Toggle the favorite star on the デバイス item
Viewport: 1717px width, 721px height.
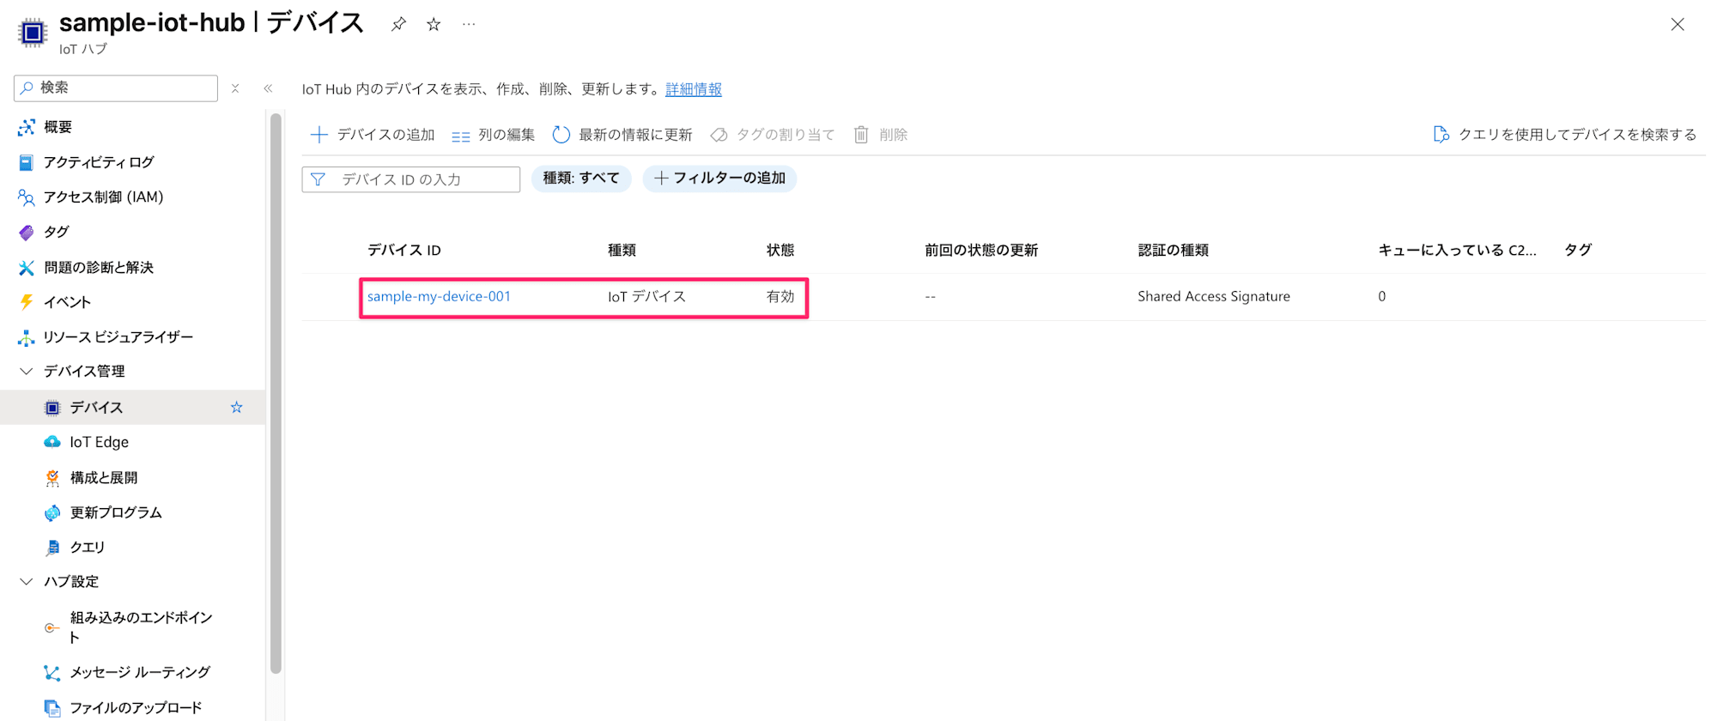(237, 407)
